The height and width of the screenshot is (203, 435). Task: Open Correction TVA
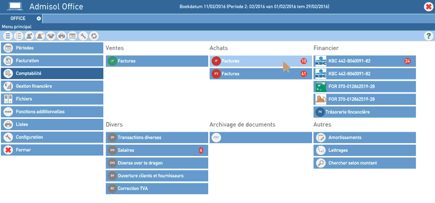coord(157,189)
